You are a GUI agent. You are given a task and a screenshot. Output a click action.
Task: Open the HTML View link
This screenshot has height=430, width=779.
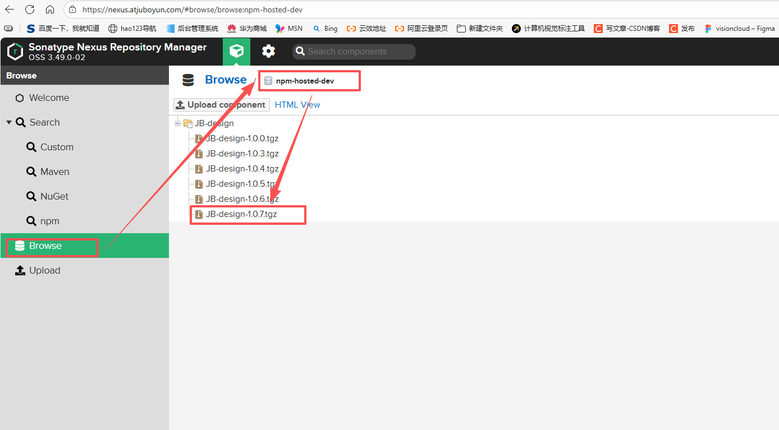pos(297,105)
